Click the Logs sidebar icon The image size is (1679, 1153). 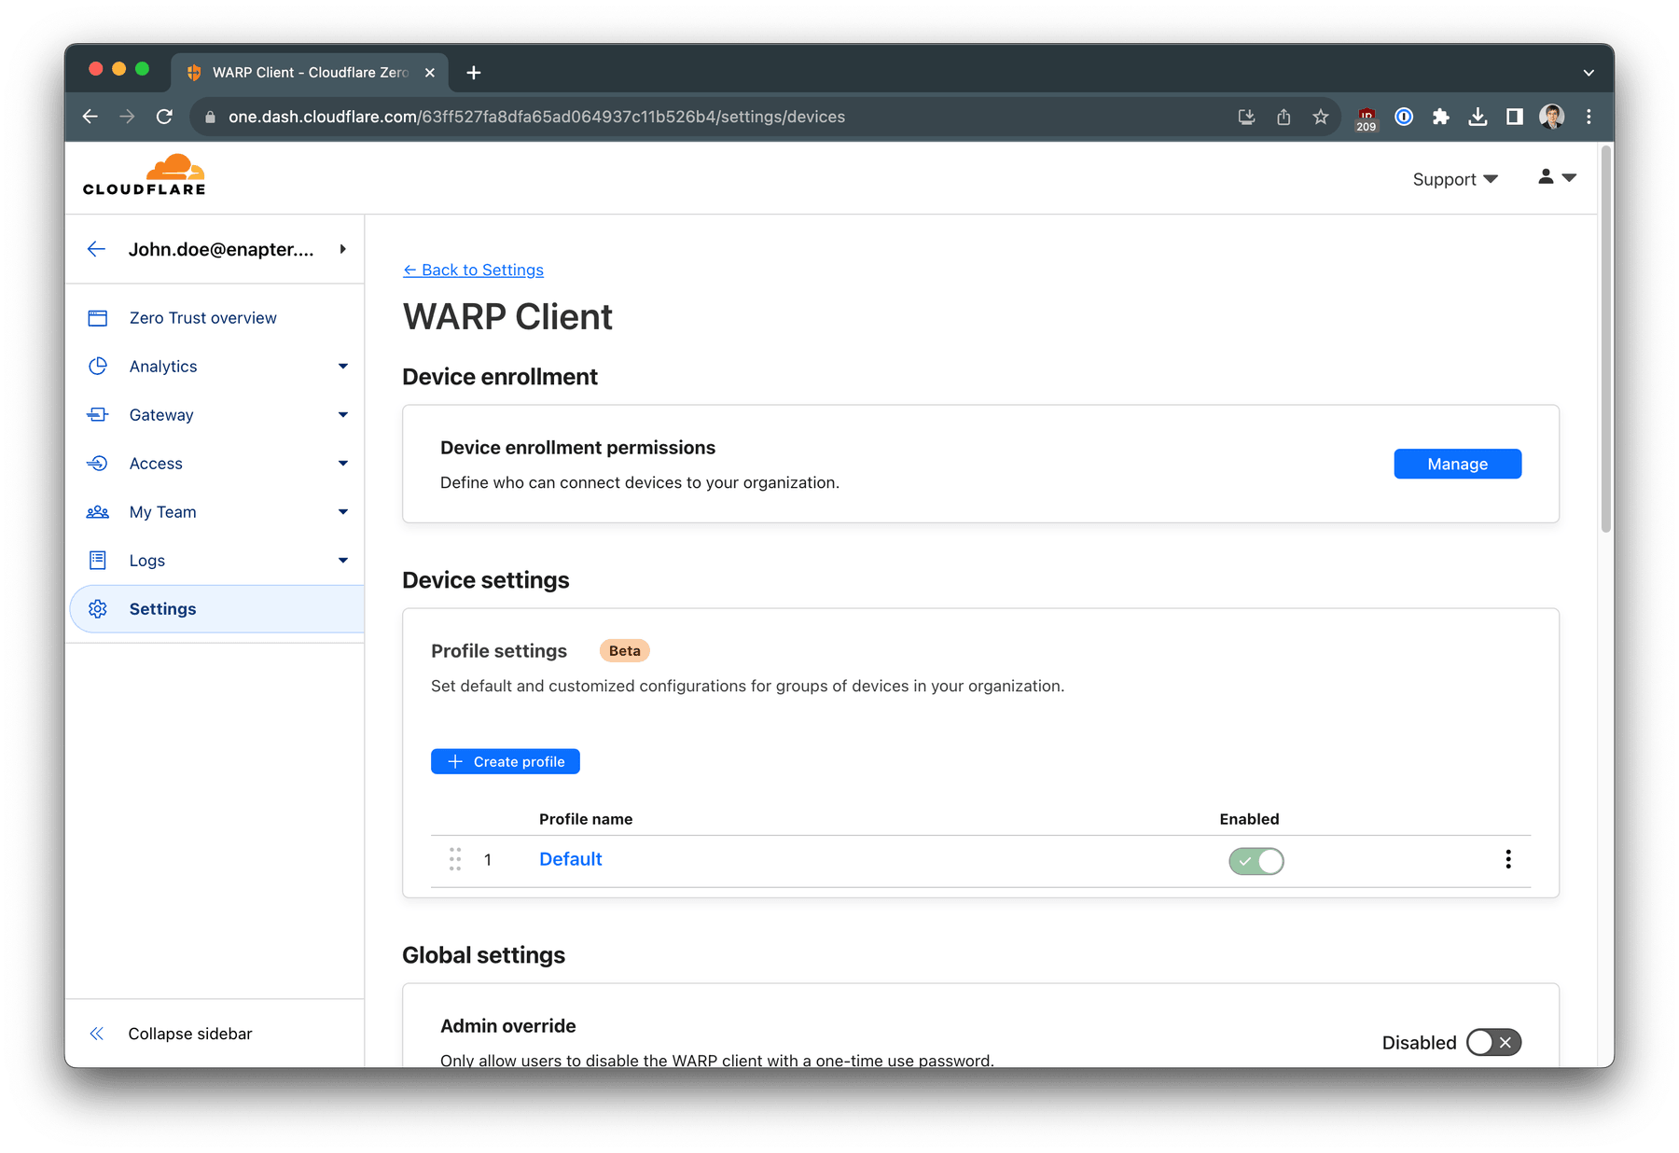98,560
